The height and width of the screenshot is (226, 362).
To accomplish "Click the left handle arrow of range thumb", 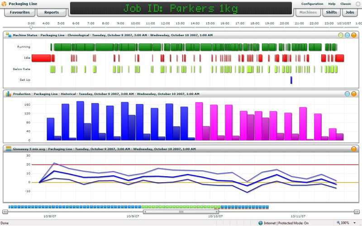I will 145,212.
